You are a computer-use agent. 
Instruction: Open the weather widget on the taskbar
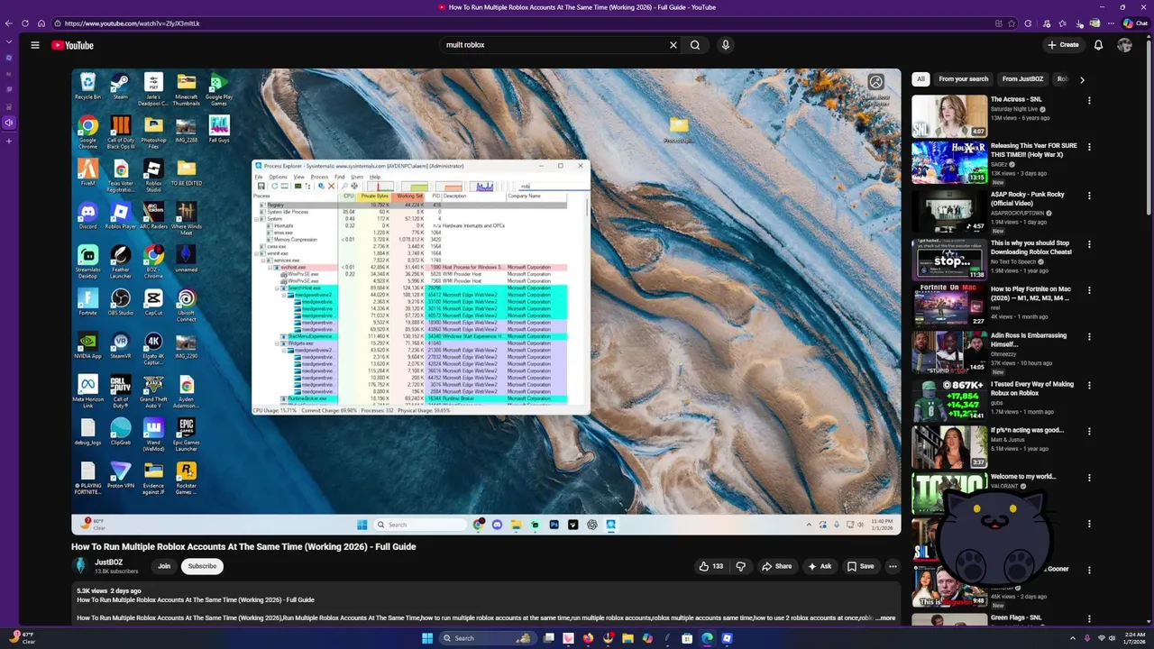click(24, 638)
